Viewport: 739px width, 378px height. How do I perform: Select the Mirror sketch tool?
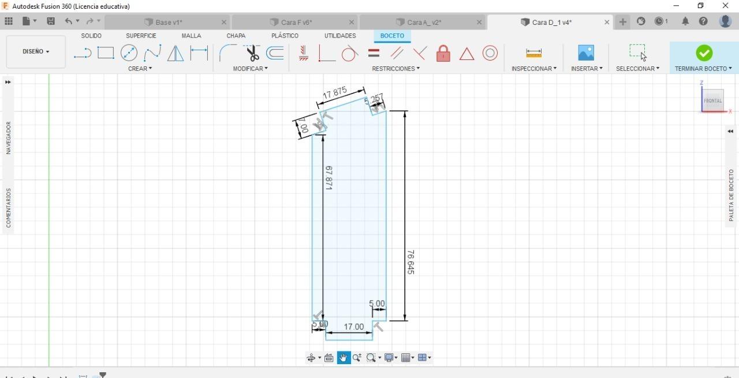[176, 53]
